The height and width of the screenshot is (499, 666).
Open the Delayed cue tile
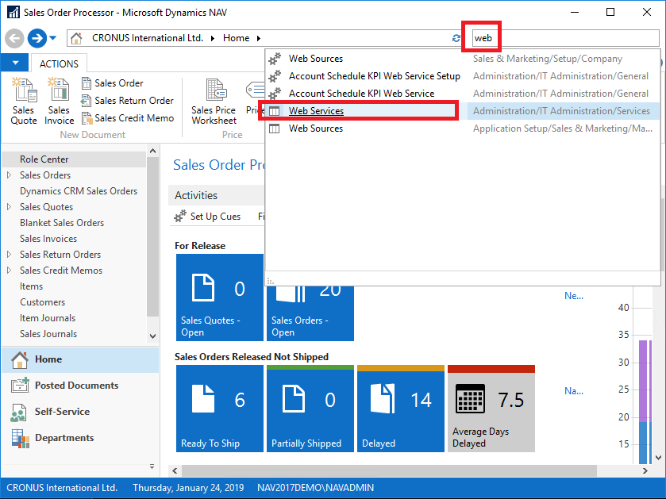[x=401, y=409]
